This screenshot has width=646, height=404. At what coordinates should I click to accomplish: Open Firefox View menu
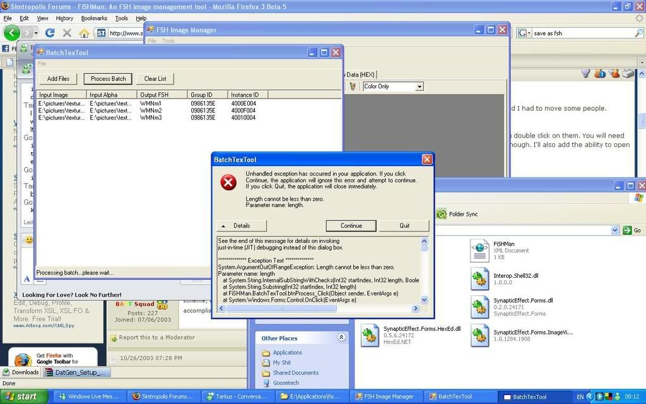click(42, 18)
